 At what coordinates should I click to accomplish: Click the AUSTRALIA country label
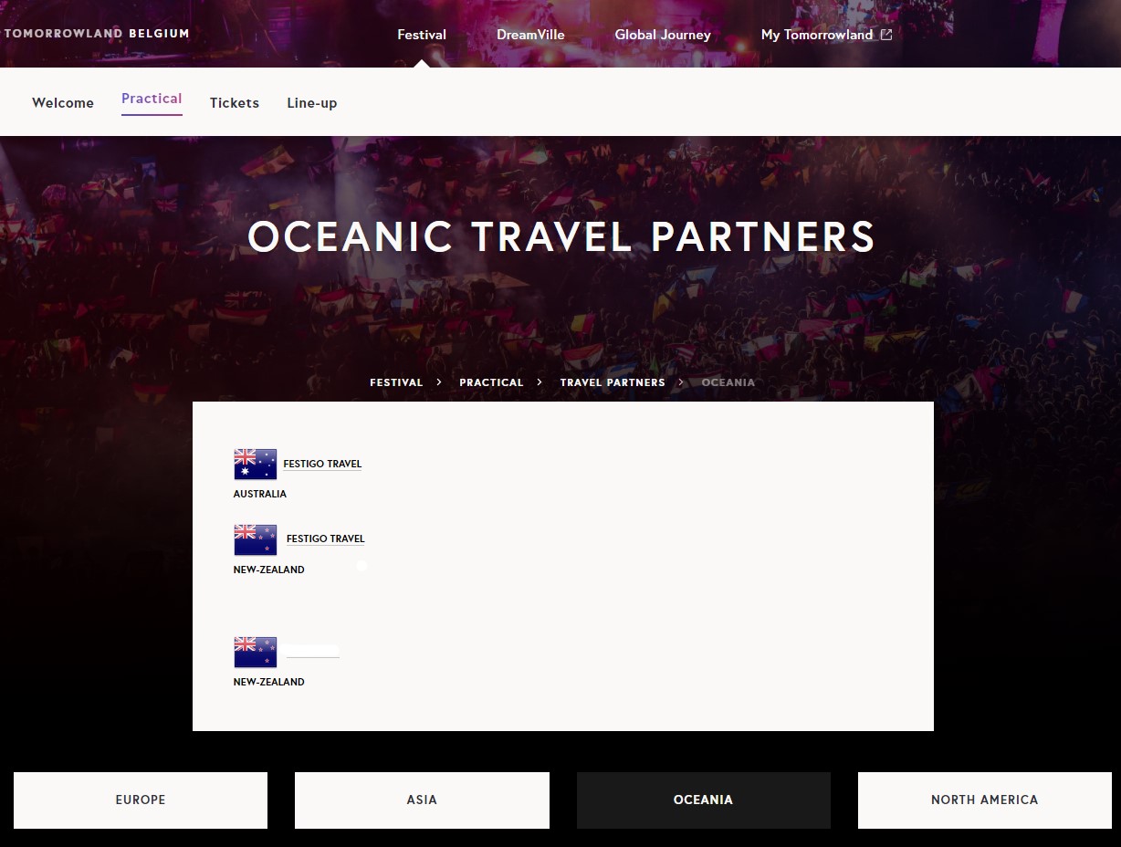point(260,494)
